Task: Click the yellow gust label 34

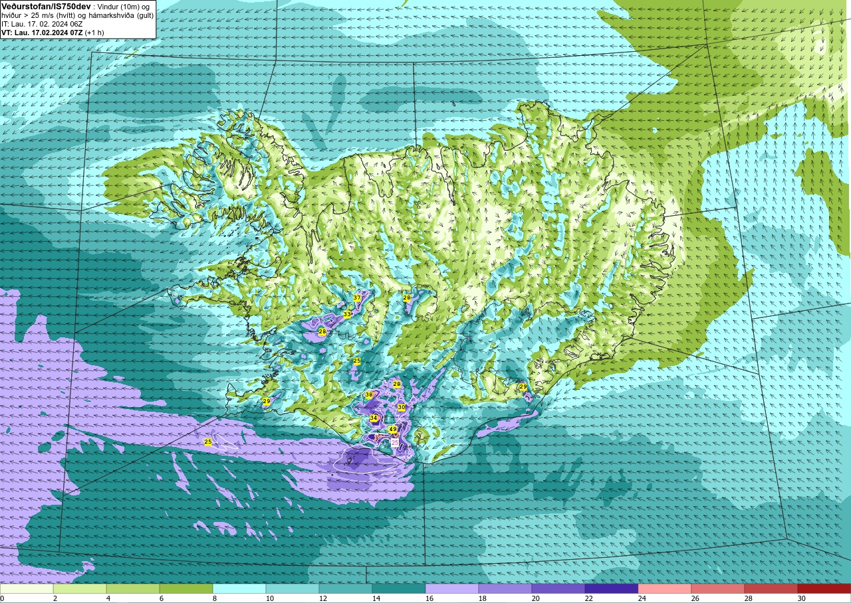Action: coord(374,418)
